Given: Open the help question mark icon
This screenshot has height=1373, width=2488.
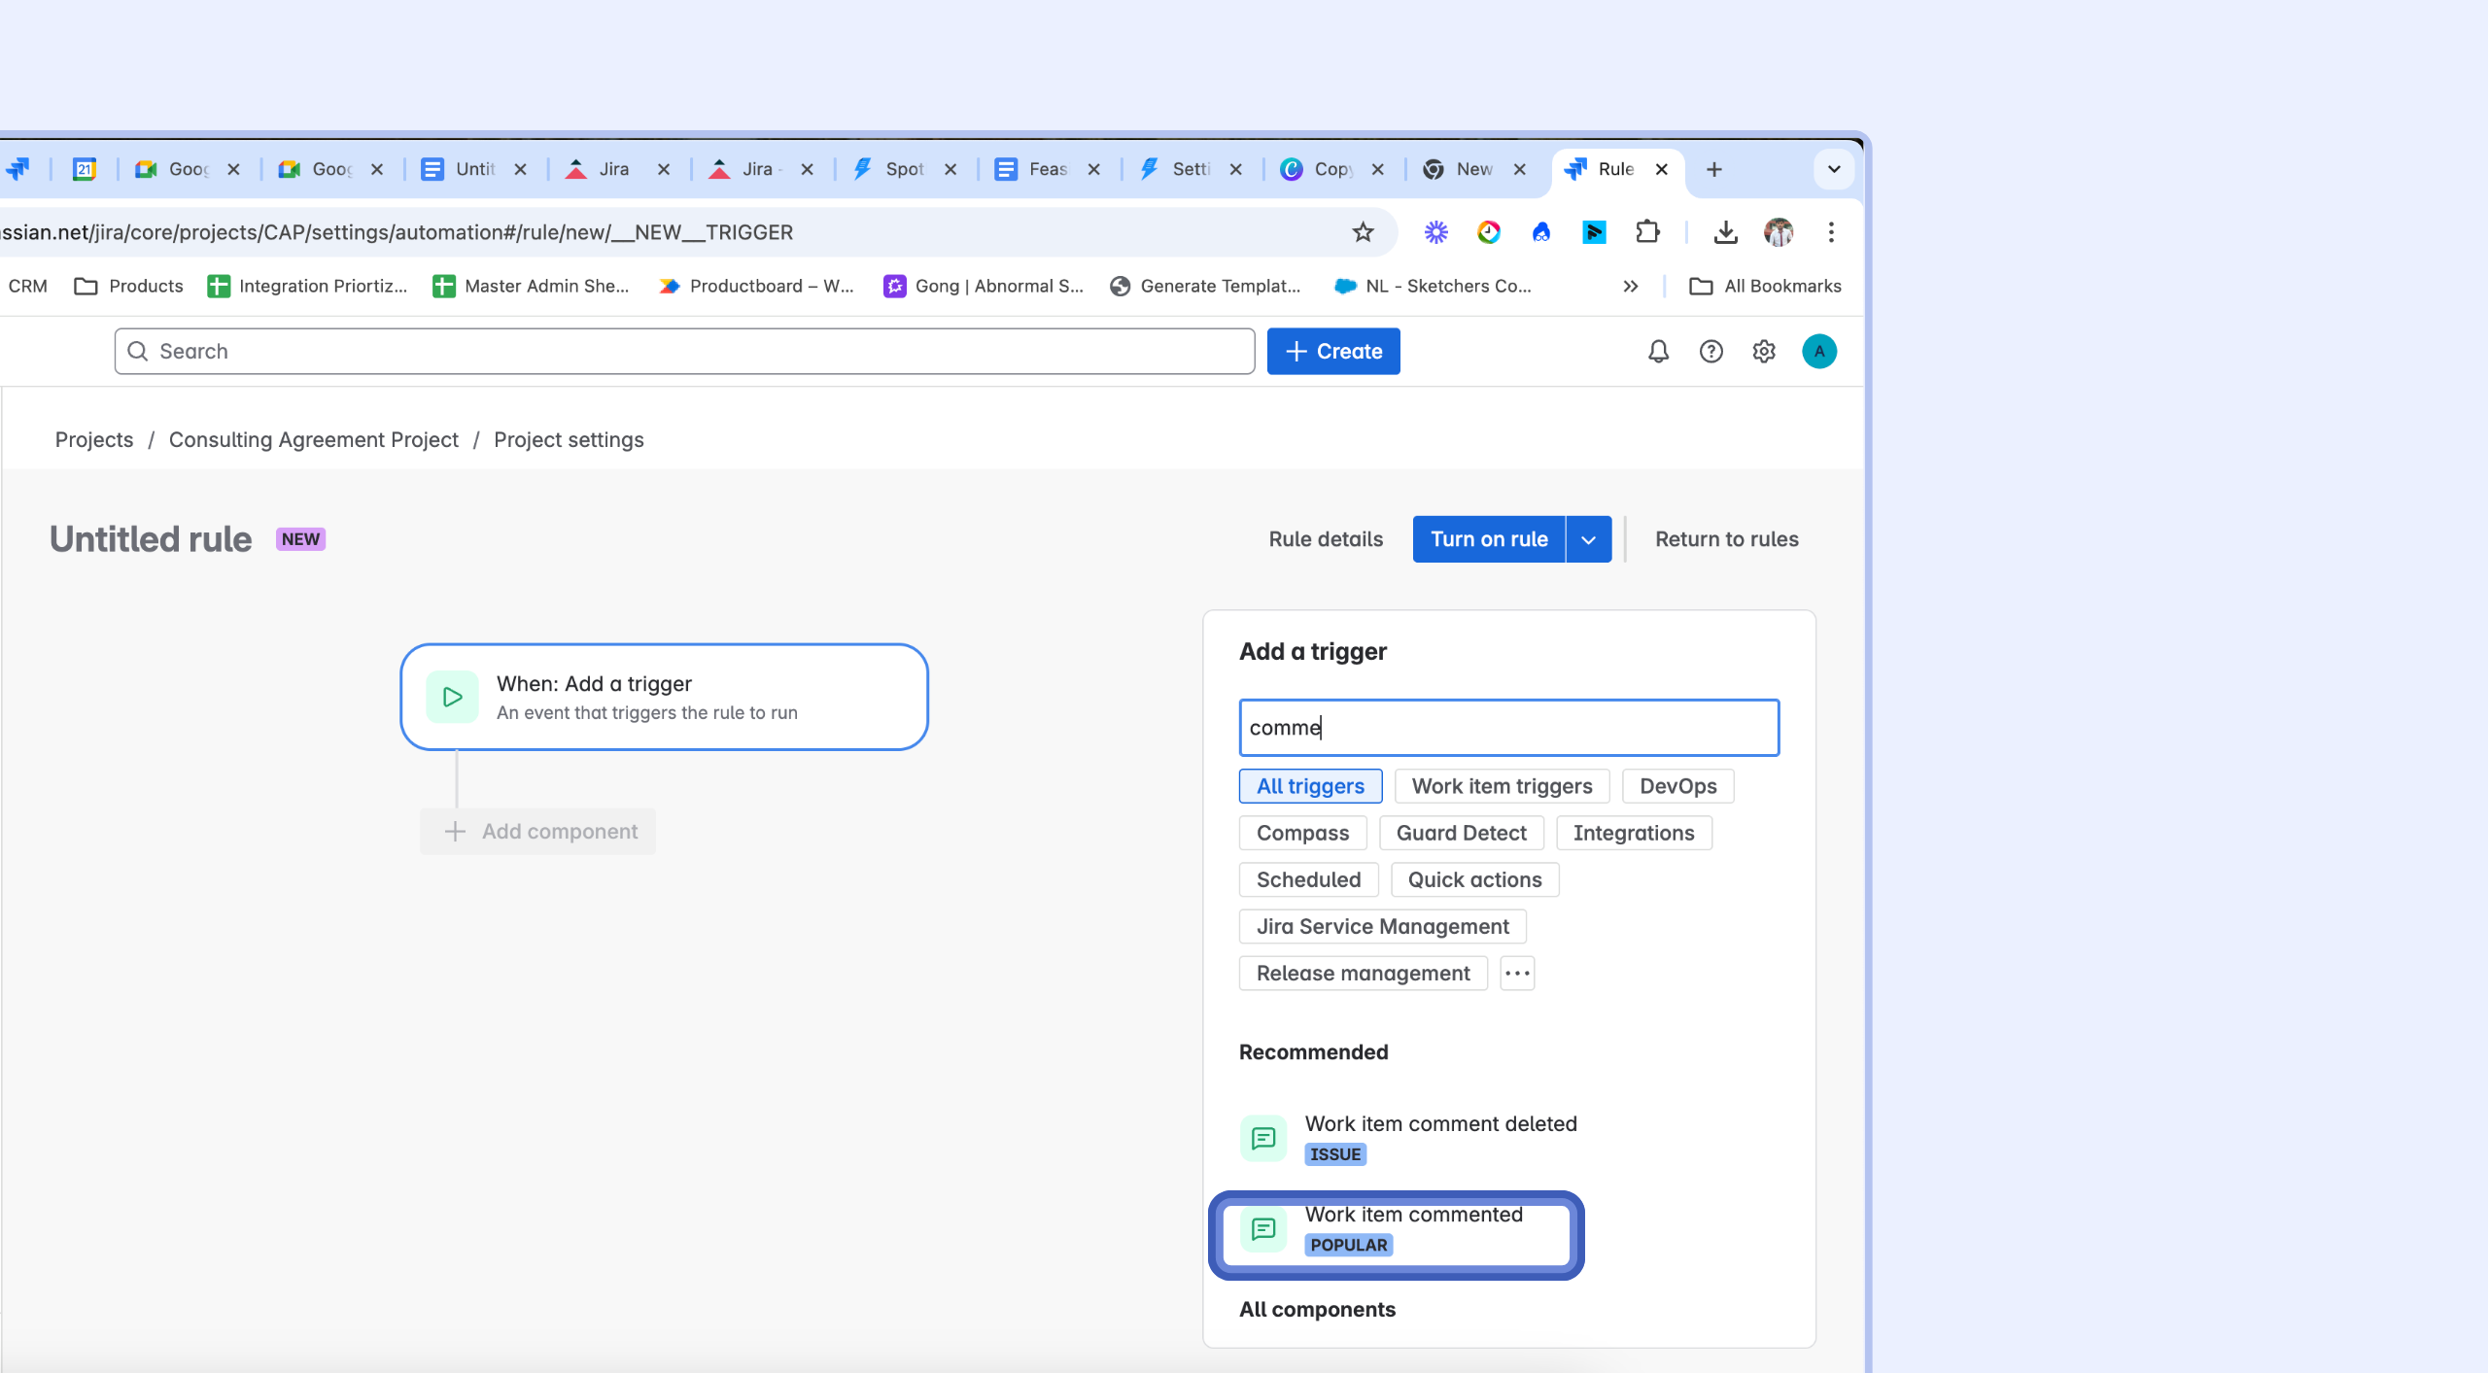Looking at the screenshot, I should coord(1710,351).
